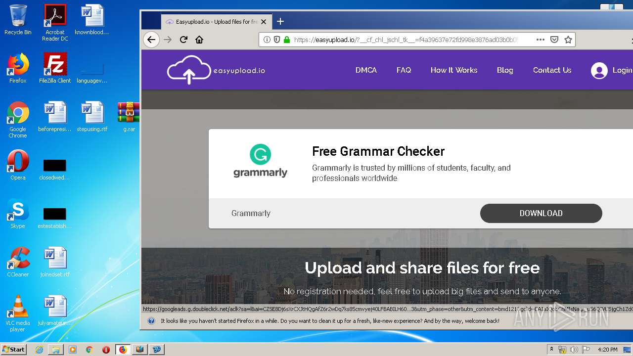The image size is (633, 356).
Task: Go to the Firefox home page
Action: [199, 40]
